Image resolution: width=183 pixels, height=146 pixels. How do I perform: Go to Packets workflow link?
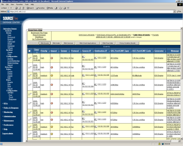pos(156,35)
